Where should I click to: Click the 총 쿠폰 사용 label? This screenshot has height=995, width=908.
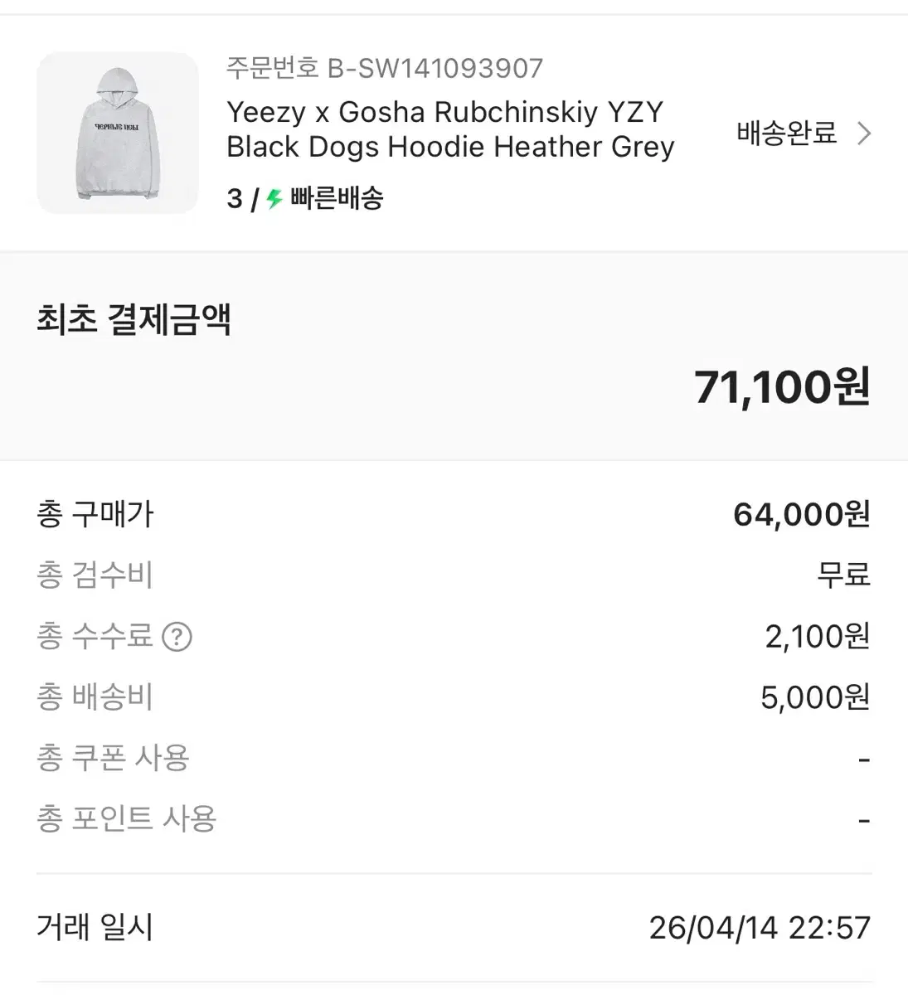click(x=114, y=758)
